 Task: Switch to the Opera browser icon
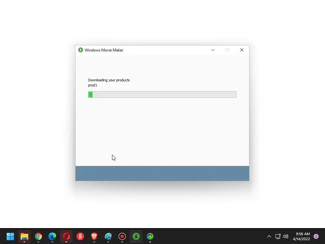coord(66,236)
